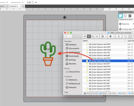This screenshot has height=106, width=134.
Task: Select file AG_Cute-Cactus-4x4.JEF
Action: 100,53
